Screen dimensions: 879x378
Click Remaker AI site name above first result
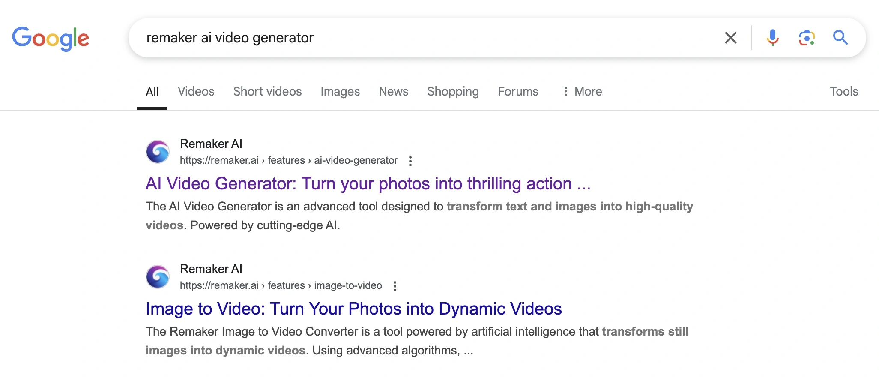[211, 144]
